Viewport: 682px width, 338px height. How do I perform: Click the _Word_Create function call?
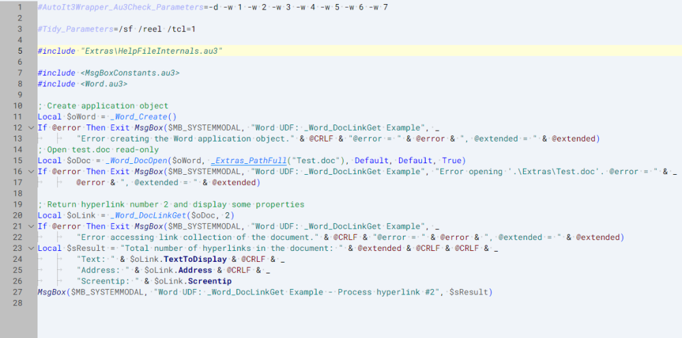click(139, 117)
